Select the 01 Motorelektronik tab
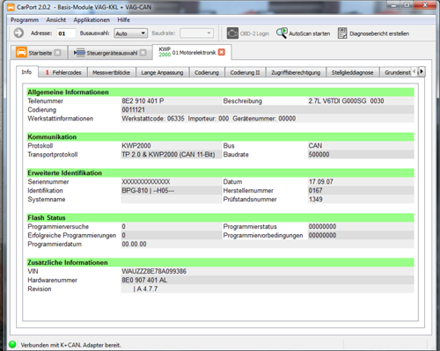The image size is (440, 351). tap(192, 52)
